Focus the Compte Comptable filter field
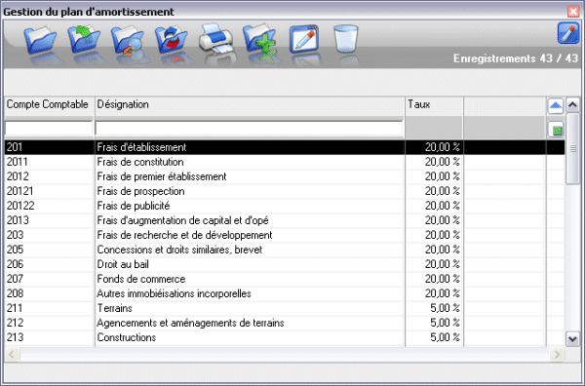The image size is (585, 386). coord(49,129)
